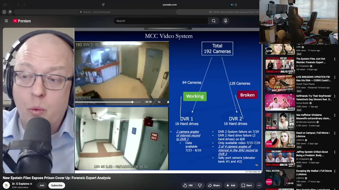This screenshot has width=339, height=190.
Task: Start voice search with the microphone icon
Action: [x=226, y=21]
